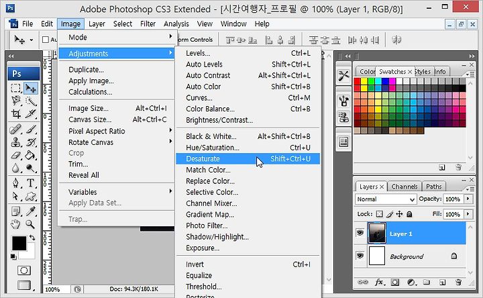Select the Blur tool
The width and height of the screenshot is (483, 298).
tap(15, 168)
